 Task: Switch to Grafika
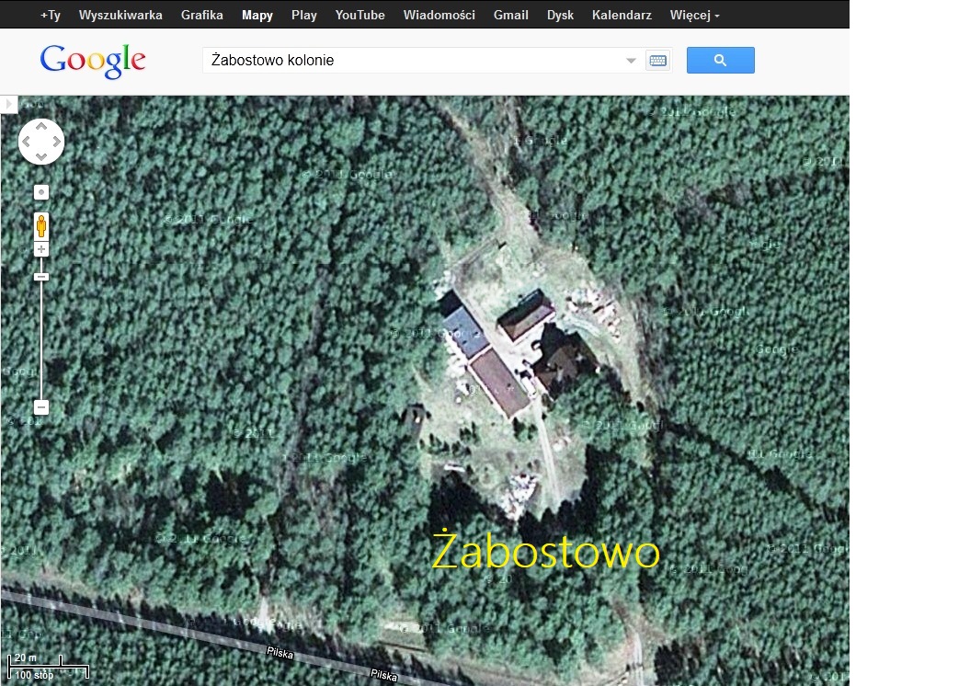click(201, 15)
